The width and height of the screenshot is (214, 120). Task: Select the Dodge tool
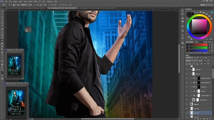pos(2,49)
